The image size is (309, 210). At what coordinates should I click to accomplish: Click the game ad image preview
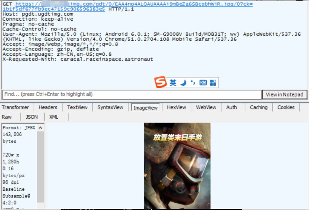(x=177, y=166)
